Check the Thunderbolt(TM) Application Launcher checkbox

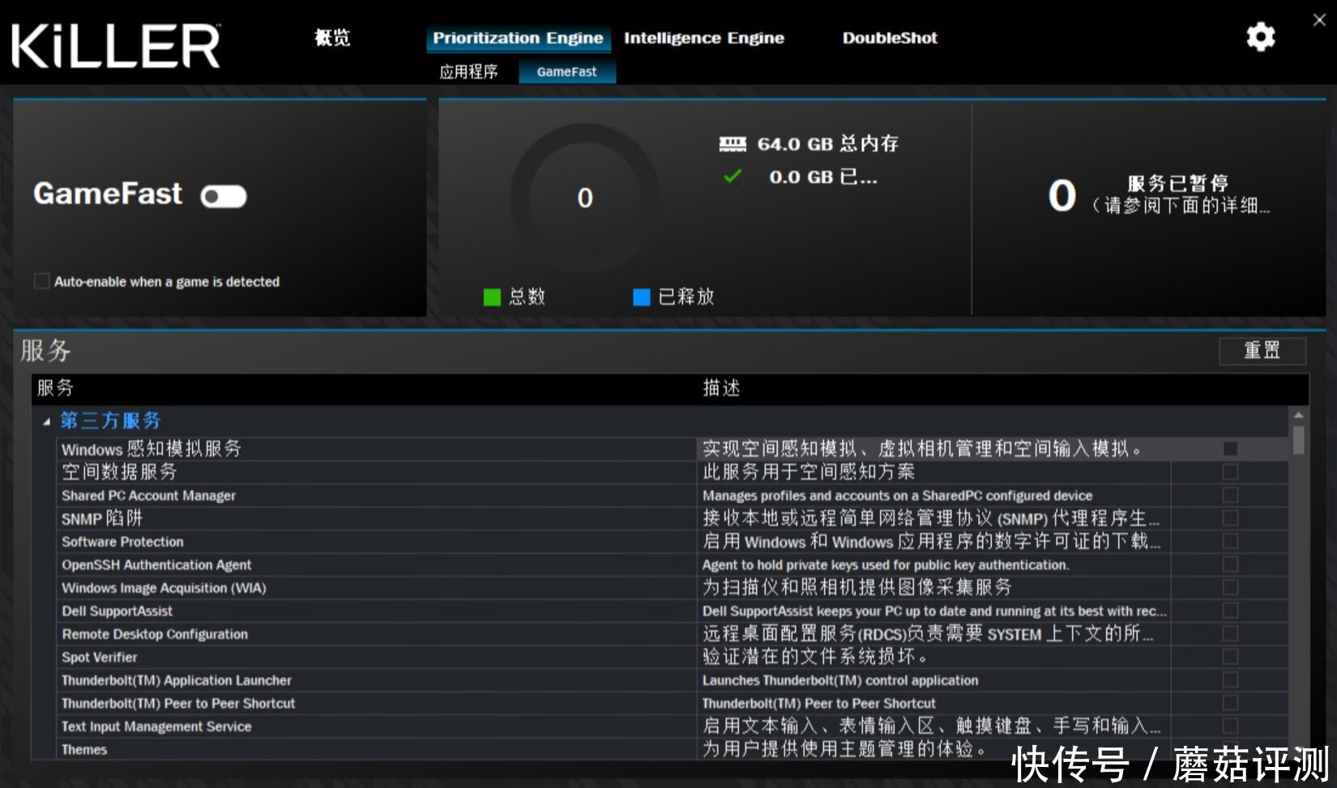[x=1230, y=680]
